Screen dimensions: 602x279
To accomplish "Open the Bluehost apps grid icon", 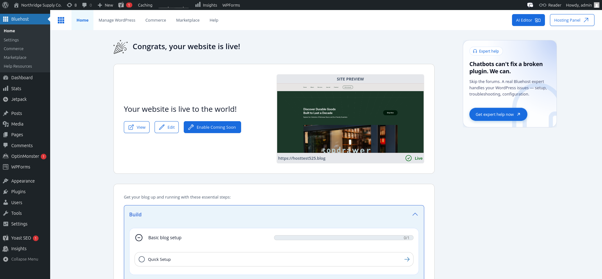I will point(61,20).
